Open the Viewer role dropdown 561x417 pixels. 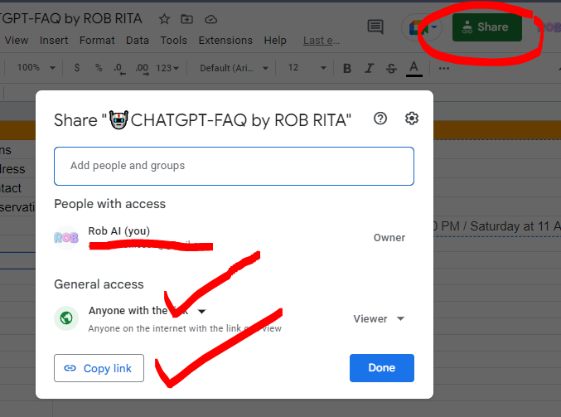pos(379,318)
